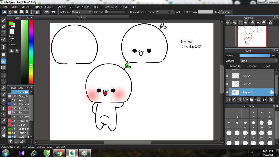Viewport: 279px width, 157px height.
Task: Enable the Protect Alpha checkbox
Action: pos(228,66)
